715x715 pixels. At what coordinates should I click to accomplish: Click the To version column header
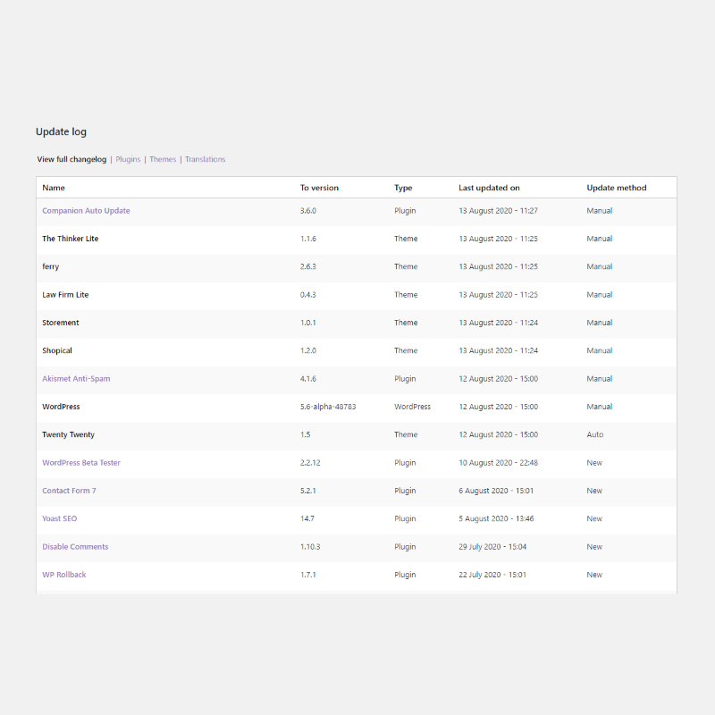click(319, 188)
